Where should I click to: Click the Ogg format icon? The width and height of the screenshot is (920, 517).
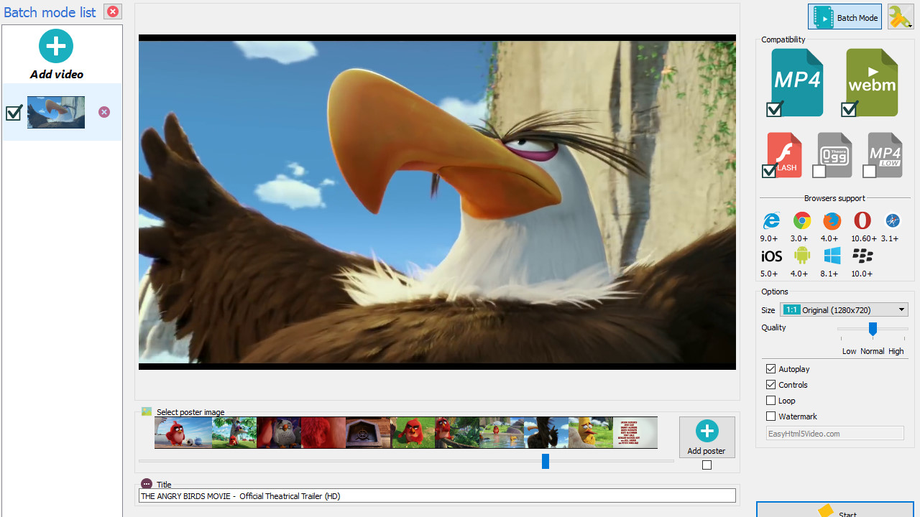coord(834,154)
